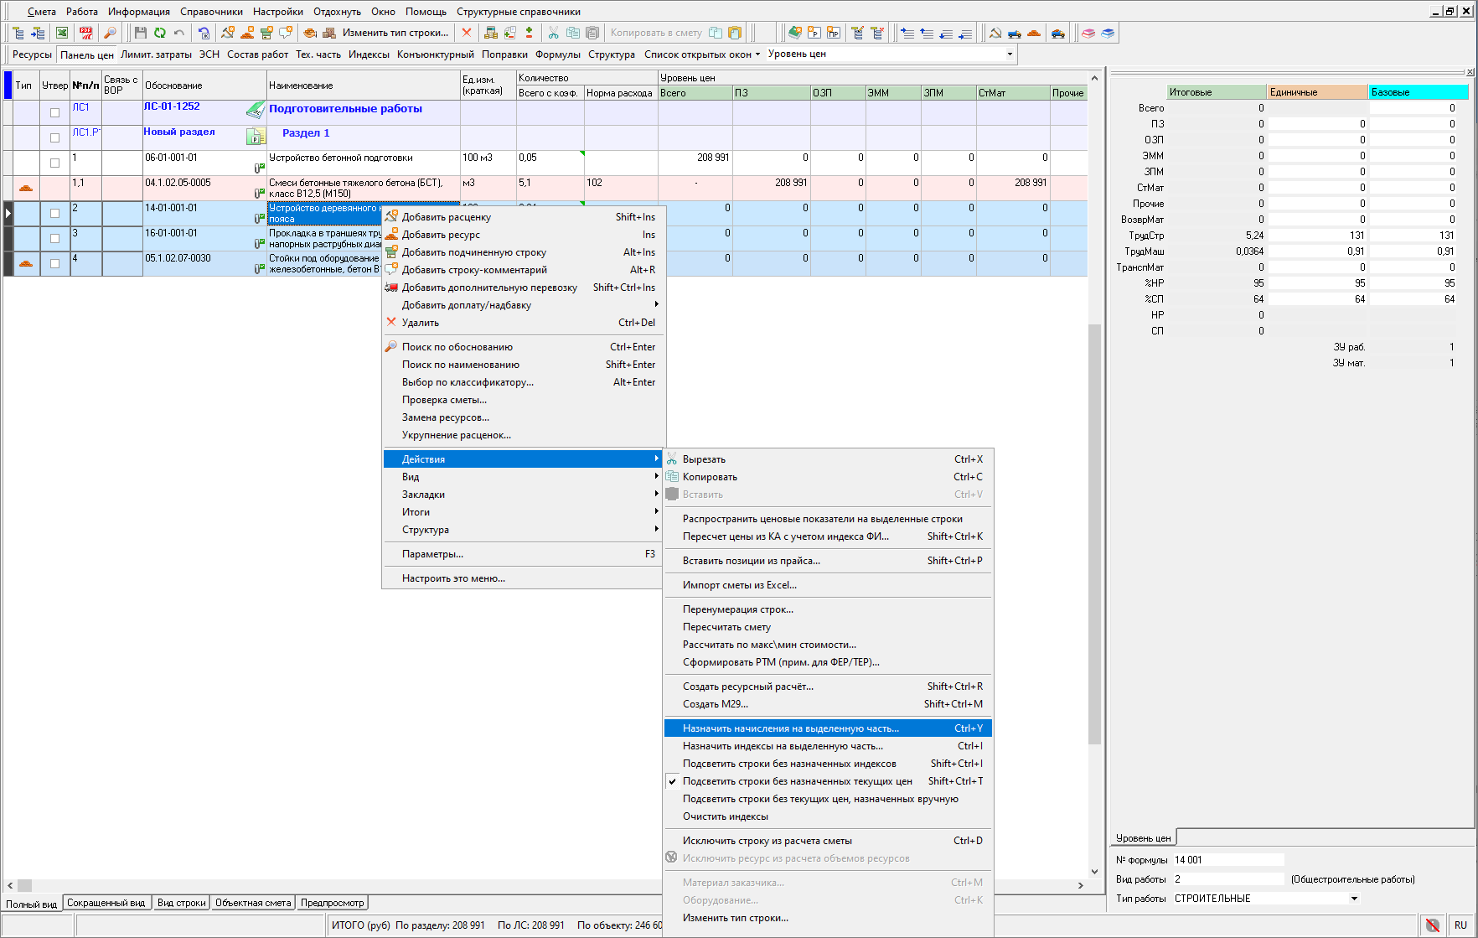Click the 'Изменить тип строки...' toolbar button

(x=395, y=33)
